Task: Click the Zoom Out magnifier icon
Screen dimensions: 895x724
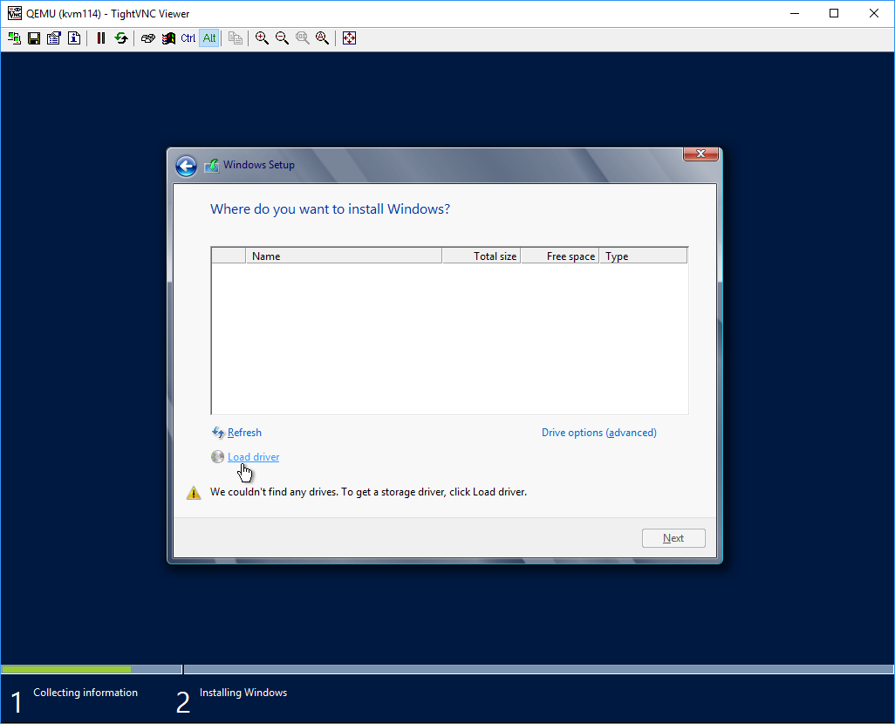Action: pyautogui.click(x=282, y=38)
